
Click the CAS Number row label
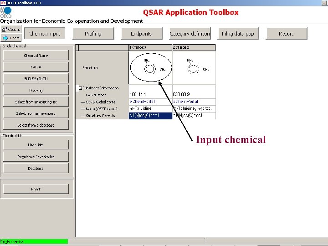pos(96,95)
